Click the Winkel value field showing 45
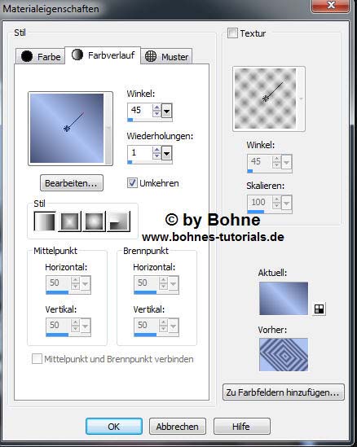The width and height of the screenshot is (357, 447). pyautogui.click(x=140, y=110)
